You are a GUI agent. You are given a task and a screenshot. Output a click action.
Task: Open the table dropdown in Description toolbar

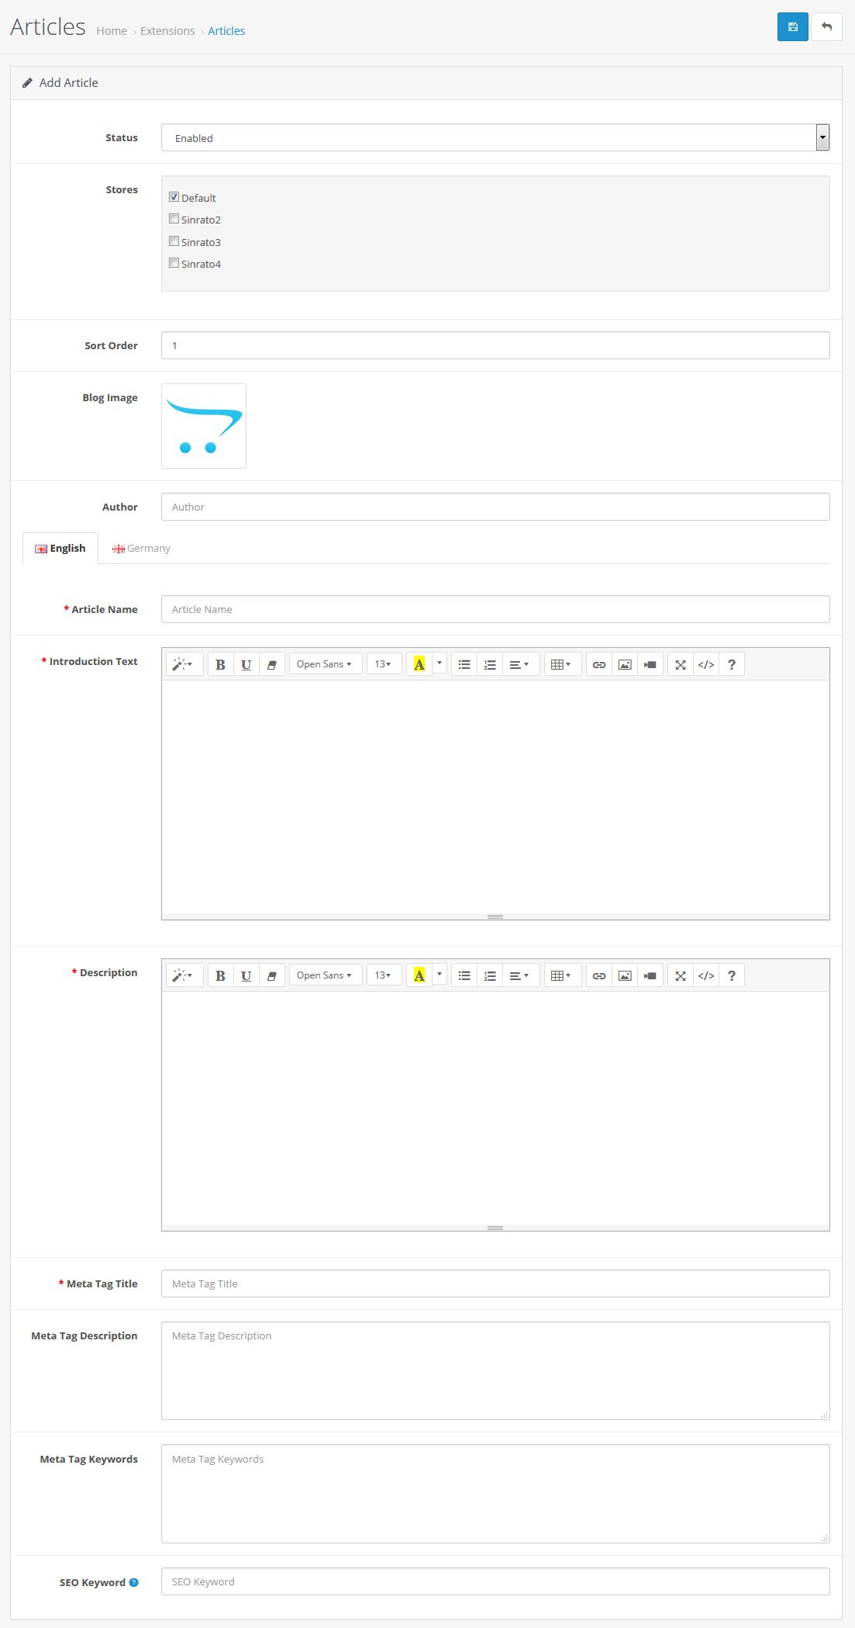563,975
